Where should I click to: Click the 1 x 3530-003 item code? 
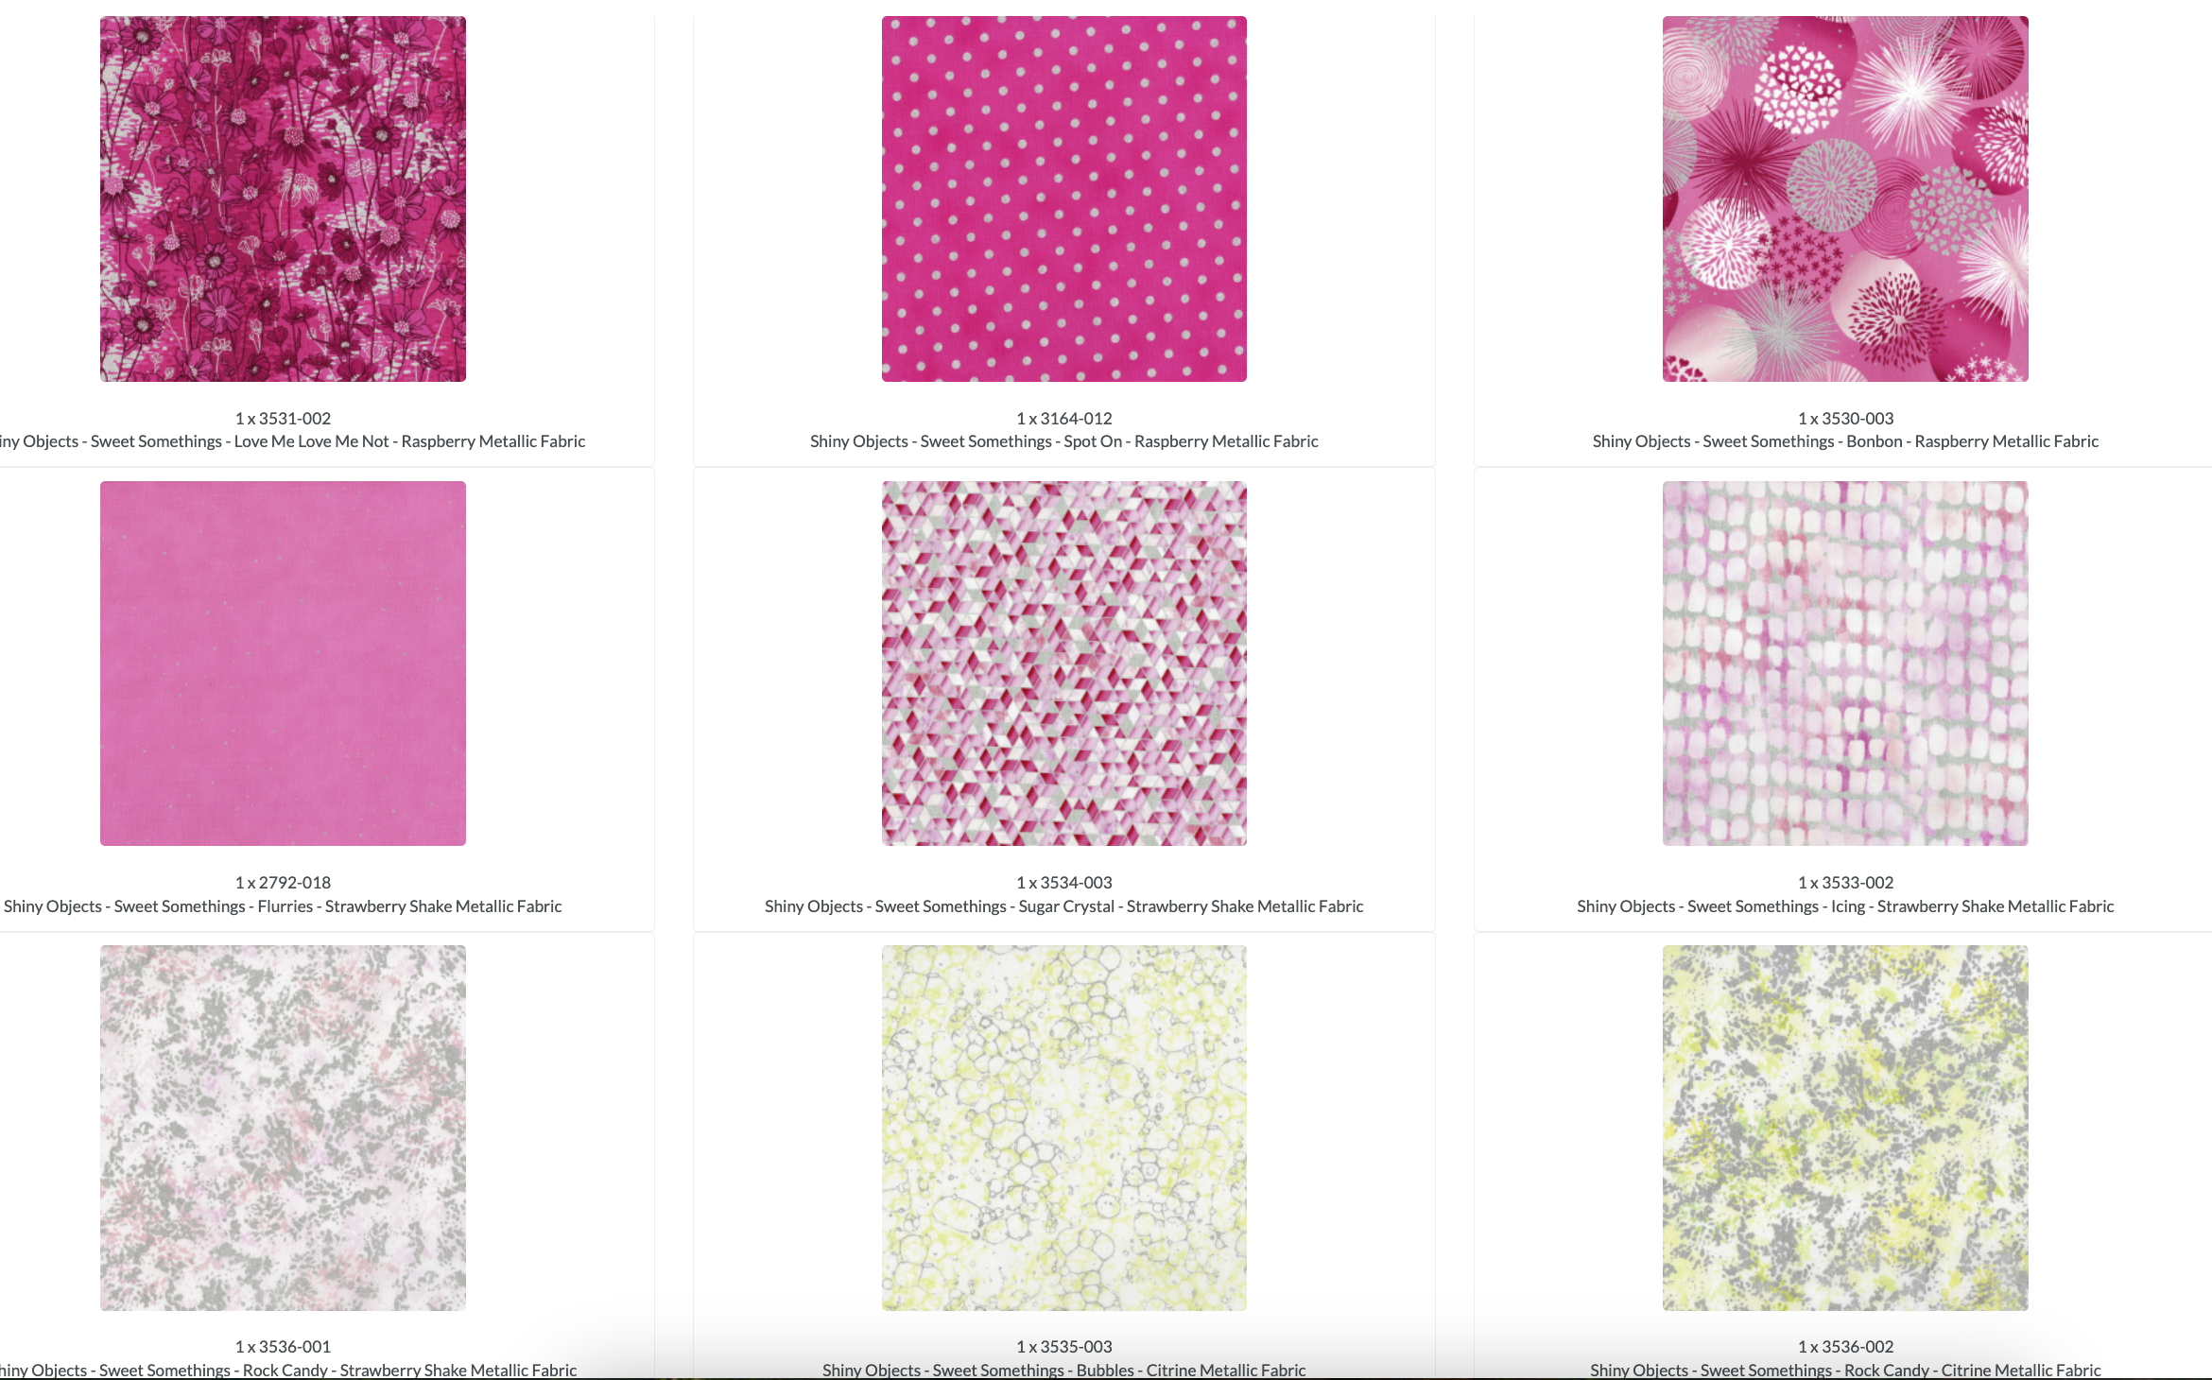tap(1844, 418)
